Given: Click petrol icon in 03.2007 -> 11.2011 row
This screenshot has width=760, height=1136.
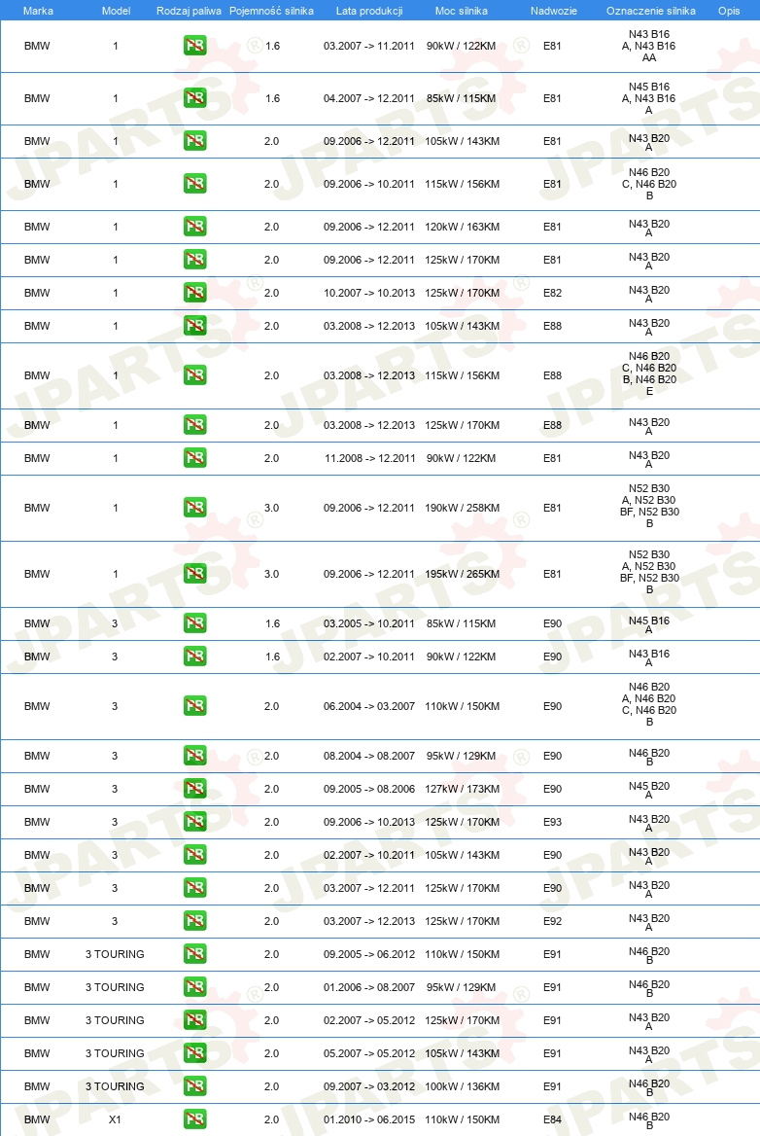Looking at the screenshot, I should pyautogui.click(x=194, y=46).
